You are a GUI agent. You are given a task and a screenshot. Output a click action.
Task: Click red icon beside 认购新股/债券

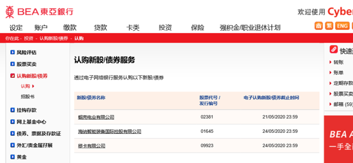click(13, 76)
